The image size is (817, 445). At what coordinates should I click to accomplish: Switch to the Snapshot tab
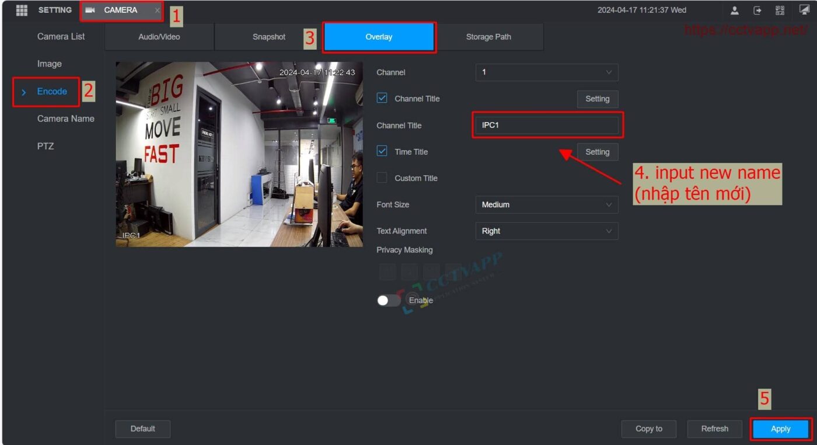(x=268, y=37)
